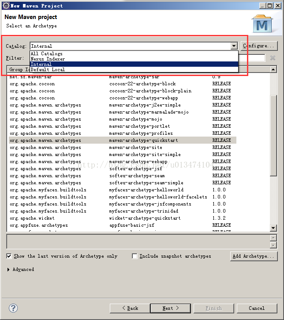Viewport: 284px width, 320px height.
Task: Choose All Catalogs from the dropdown list
Action: pos(134,53)
